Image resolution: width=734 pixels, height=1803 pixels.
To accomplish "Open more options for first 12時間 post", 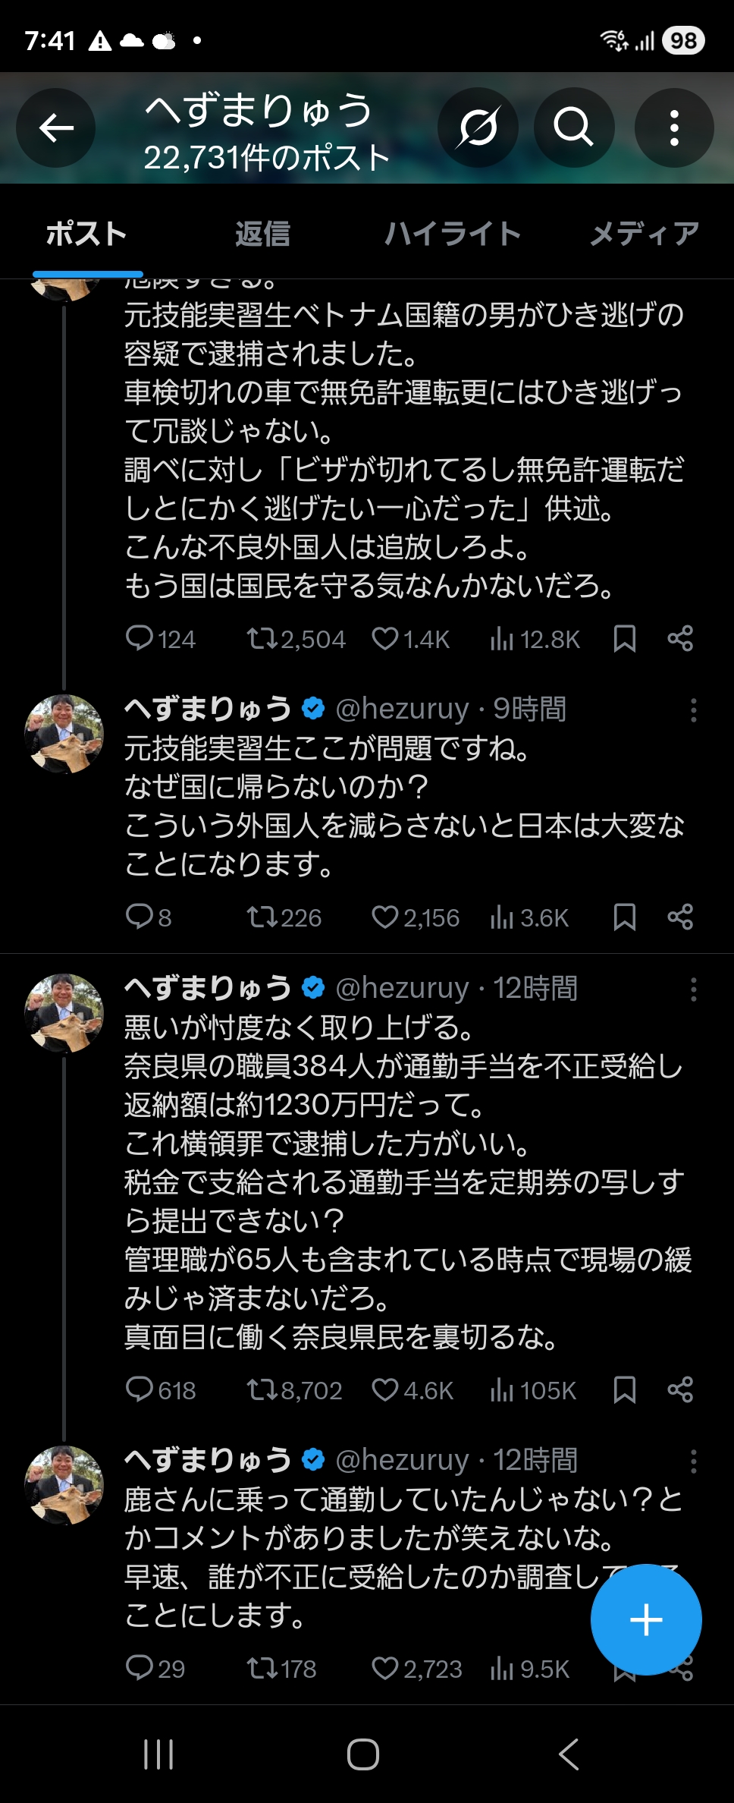I will tap(693, 990).
